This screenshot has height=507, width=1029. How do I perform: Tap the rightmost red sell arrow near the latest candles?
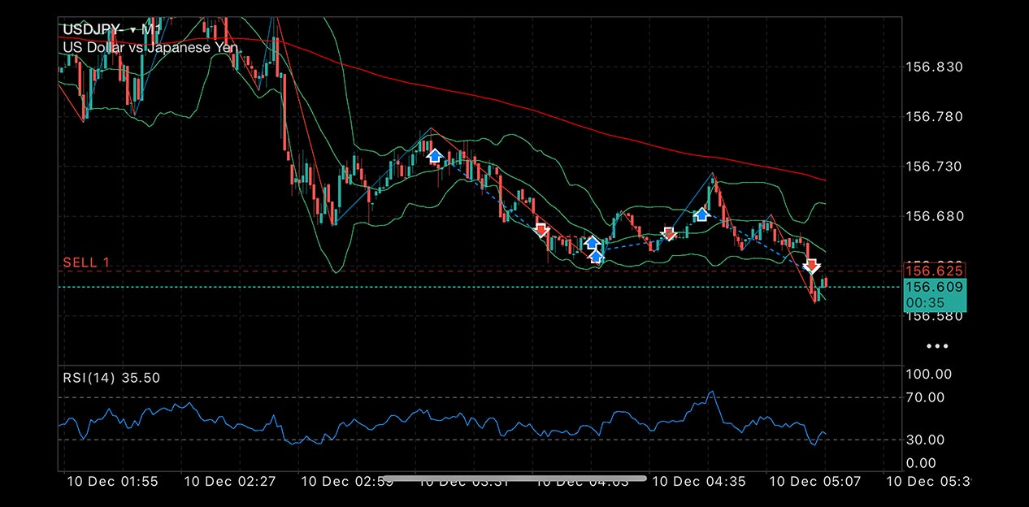811,266
